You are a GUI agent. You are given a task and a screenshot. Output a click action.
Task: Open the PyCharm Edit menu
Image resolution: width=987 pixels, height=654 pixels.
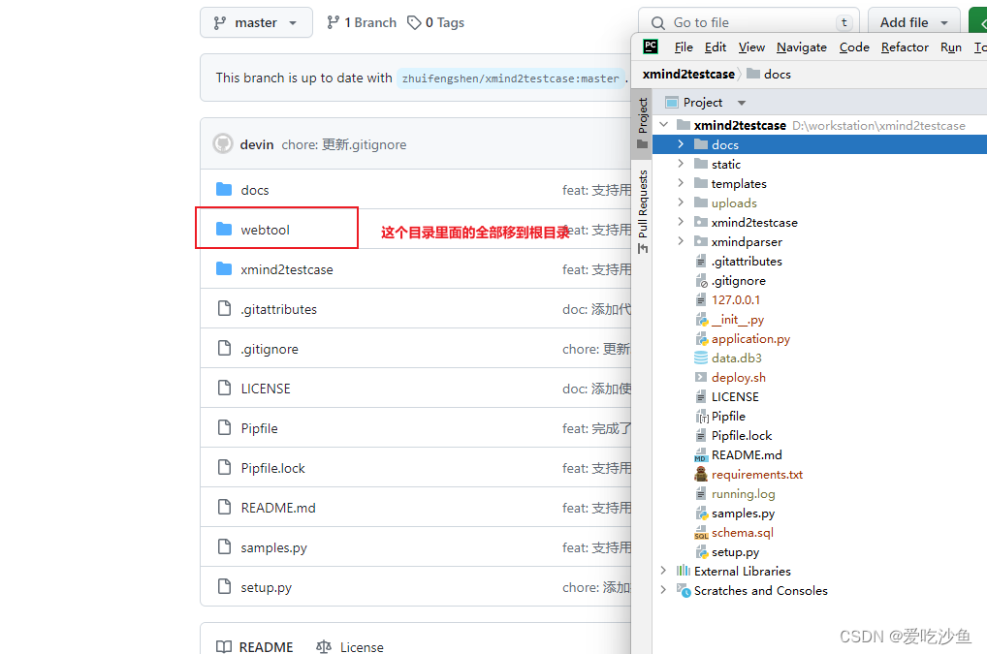716,47
